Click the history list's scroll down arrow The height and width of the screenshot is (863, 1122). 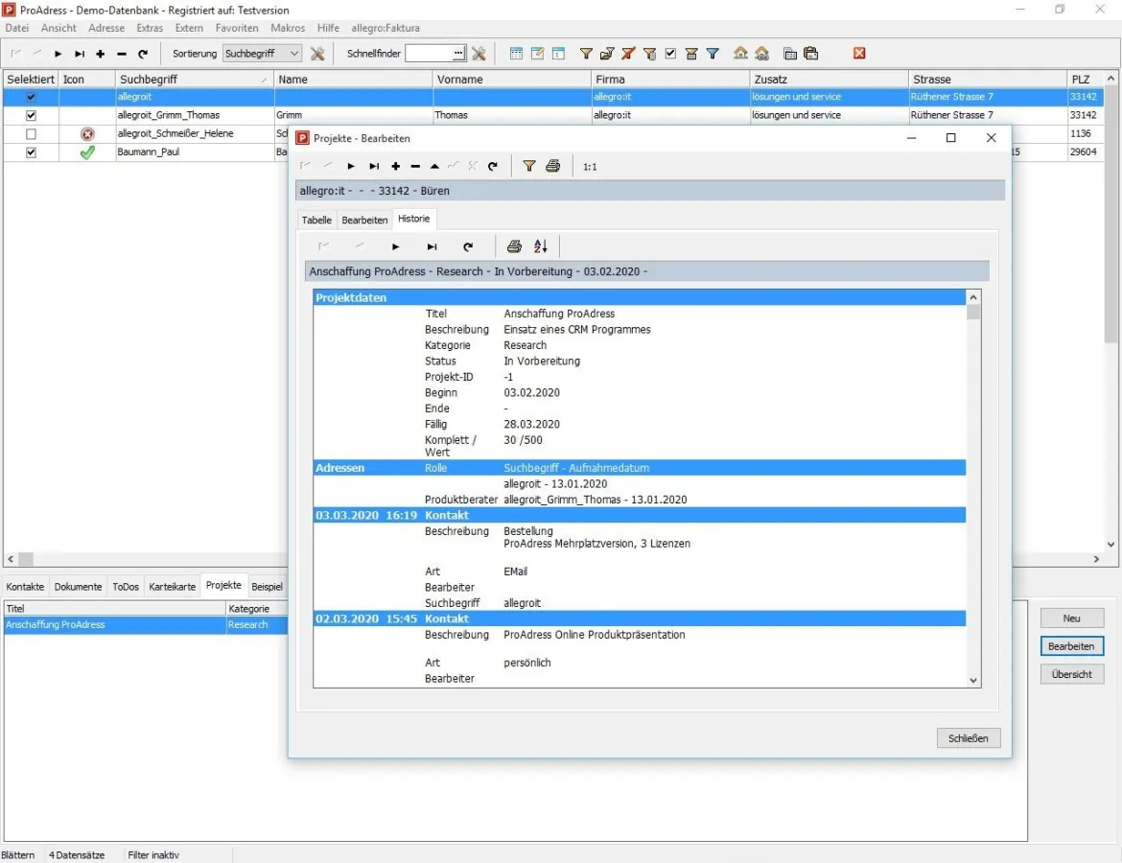973,680
